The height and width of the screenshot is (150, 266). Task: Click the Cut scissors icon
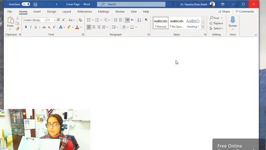pyautogui.click(x=17, y=18)
